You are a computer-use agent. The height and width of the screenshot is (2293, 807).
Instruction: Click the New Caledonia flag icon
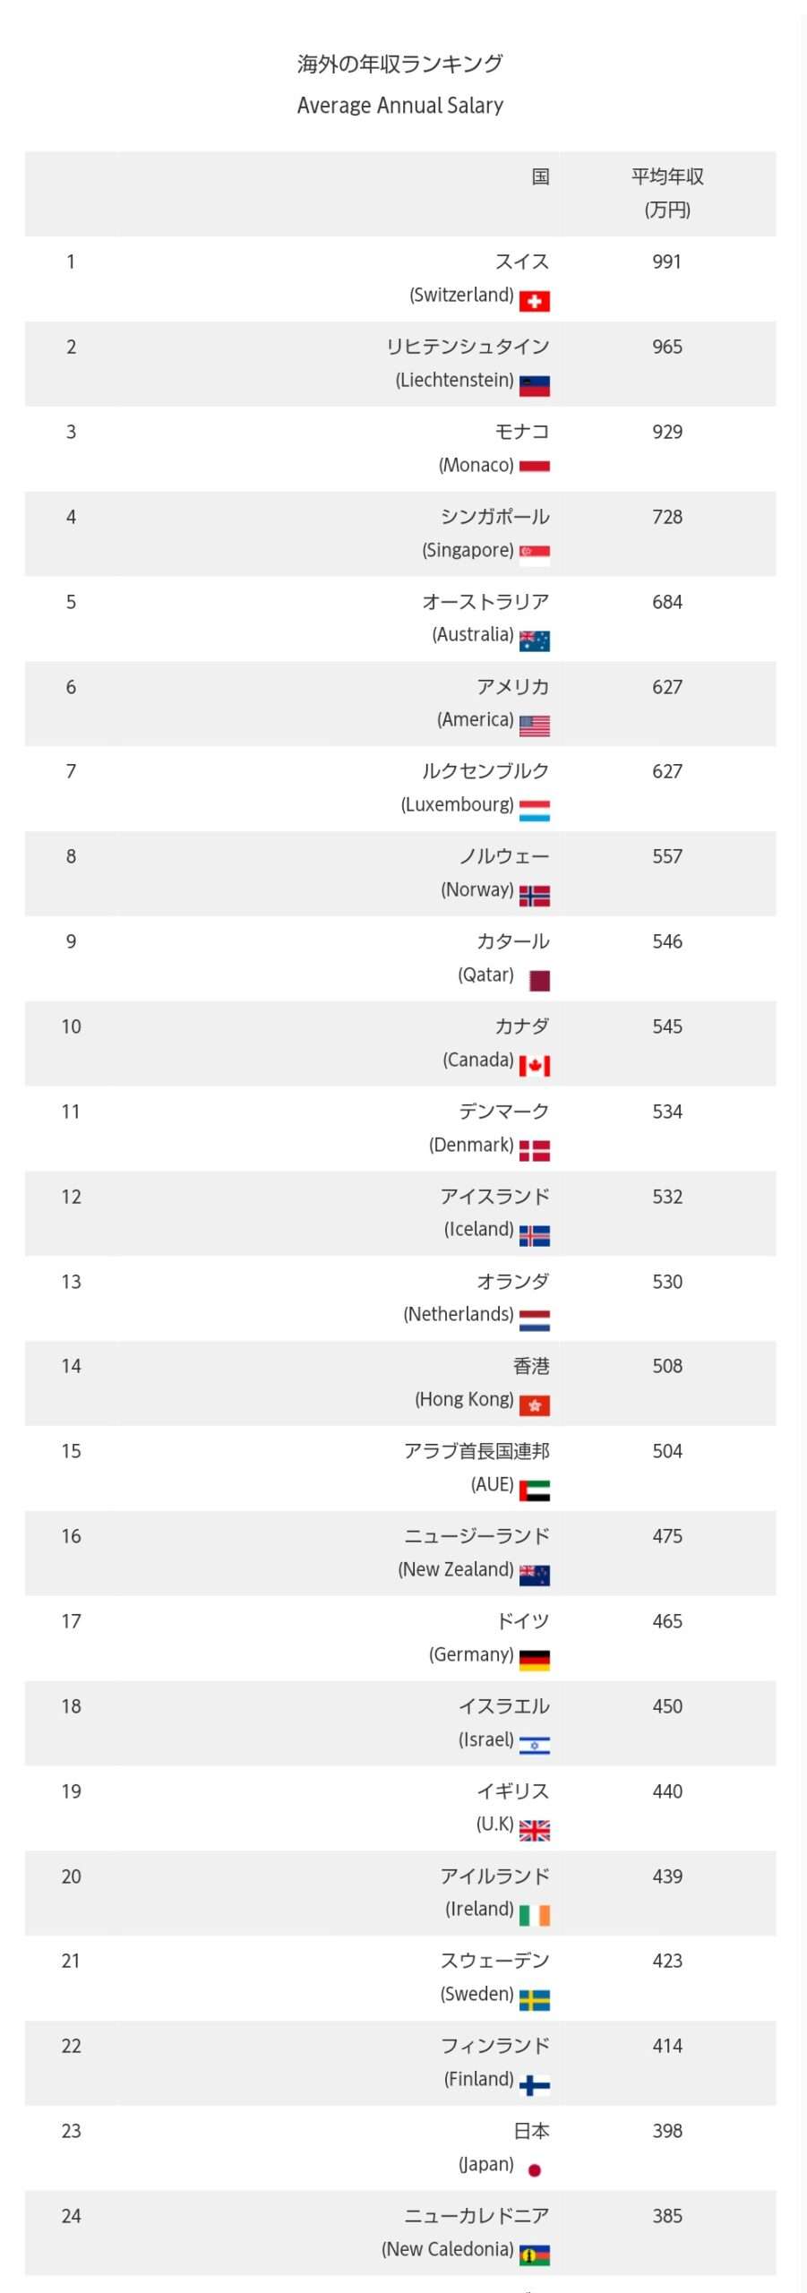[534, 2254]
